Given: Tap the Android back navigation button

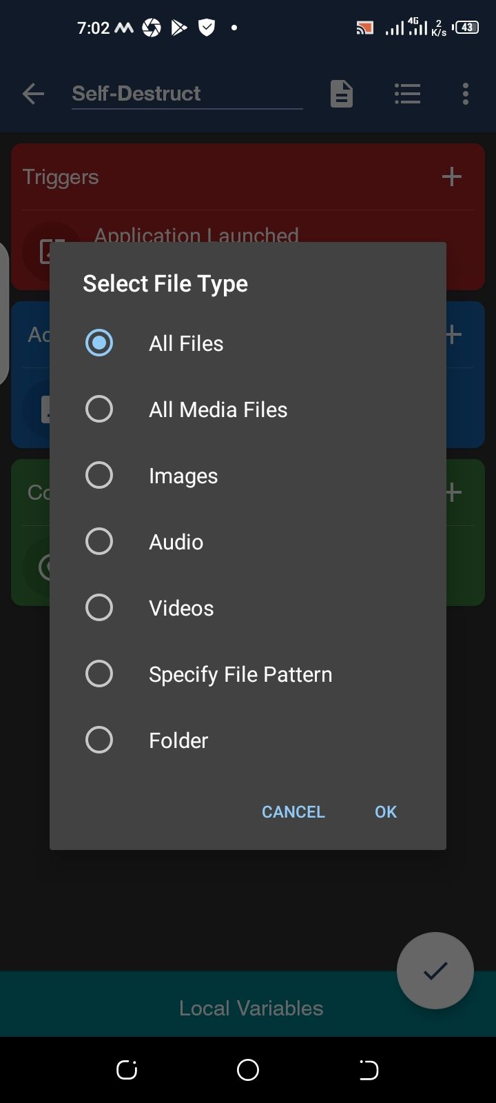Looking at the screenshot, I should click(369, 1070).
